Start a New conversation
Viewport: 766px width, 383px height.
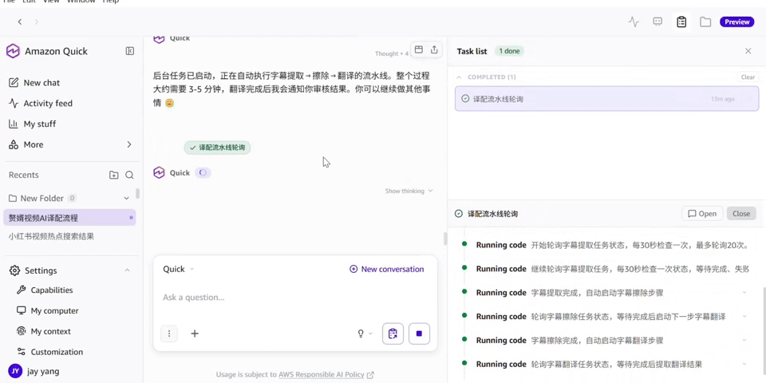386,269
